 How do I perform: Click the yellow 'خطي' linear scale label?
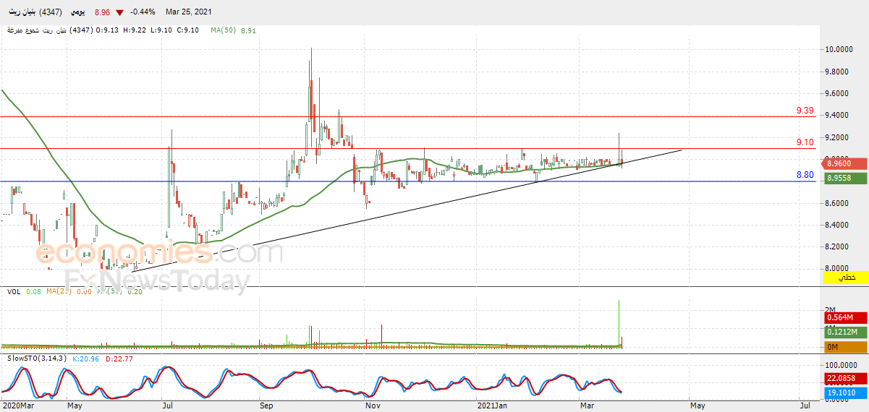[x=846, y=278]
